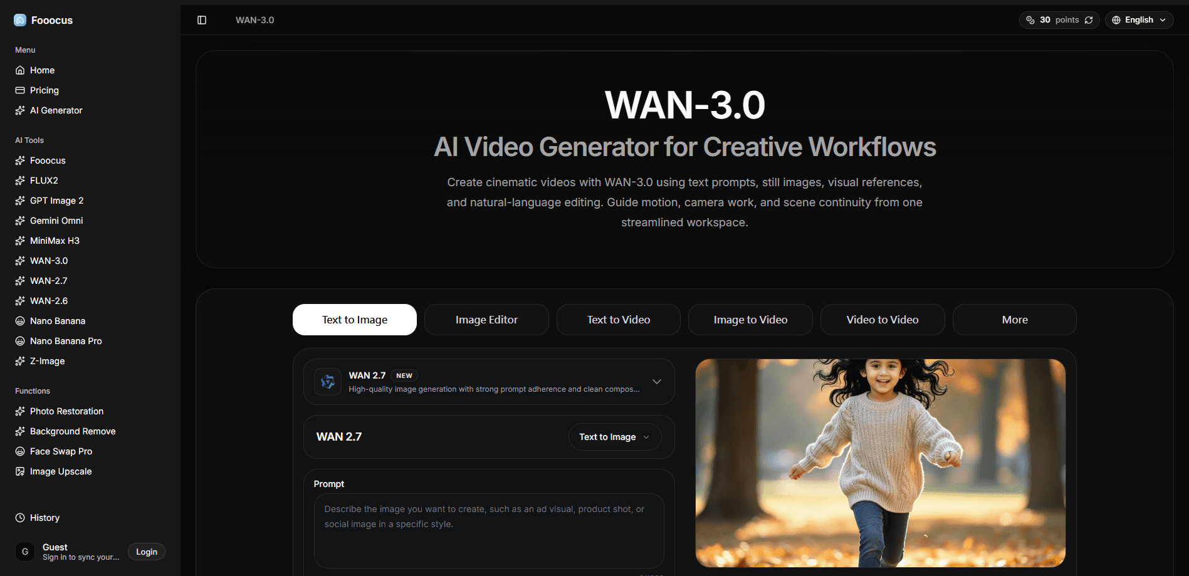Click the Nano Banana face icon
Viewport: 1189px width, 576px height.
coord(20,321)
